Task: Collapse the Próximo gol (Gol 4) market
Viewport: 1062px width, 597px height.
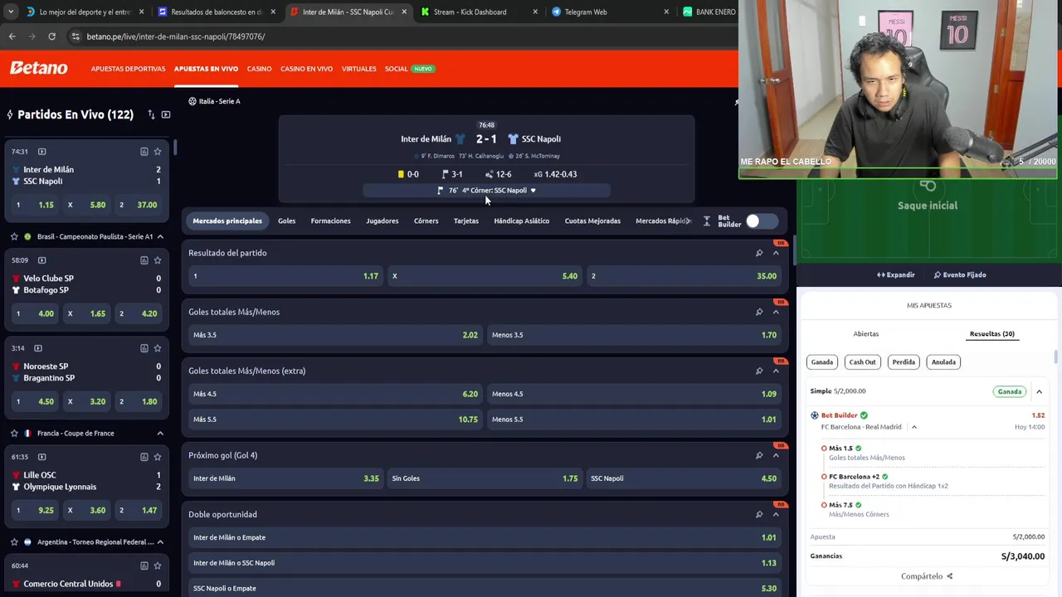Action: click(776, 455)
